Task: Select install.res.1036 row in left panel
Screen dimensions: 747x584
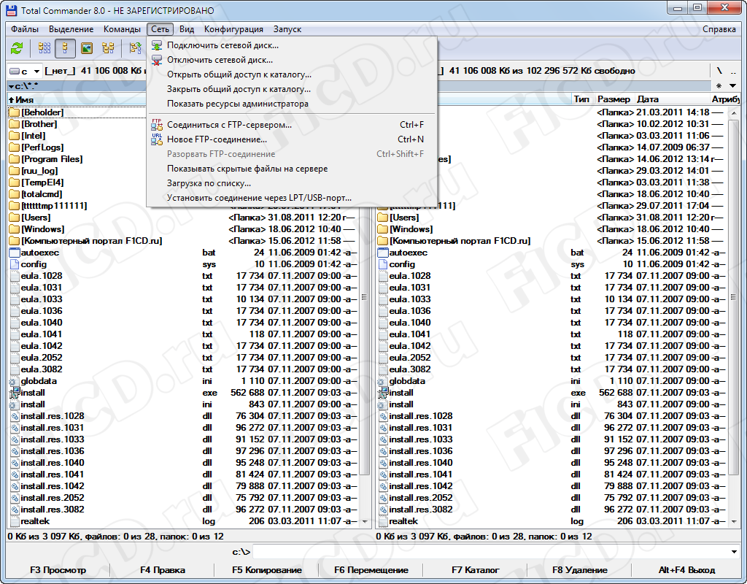Action: coord(183,451)
